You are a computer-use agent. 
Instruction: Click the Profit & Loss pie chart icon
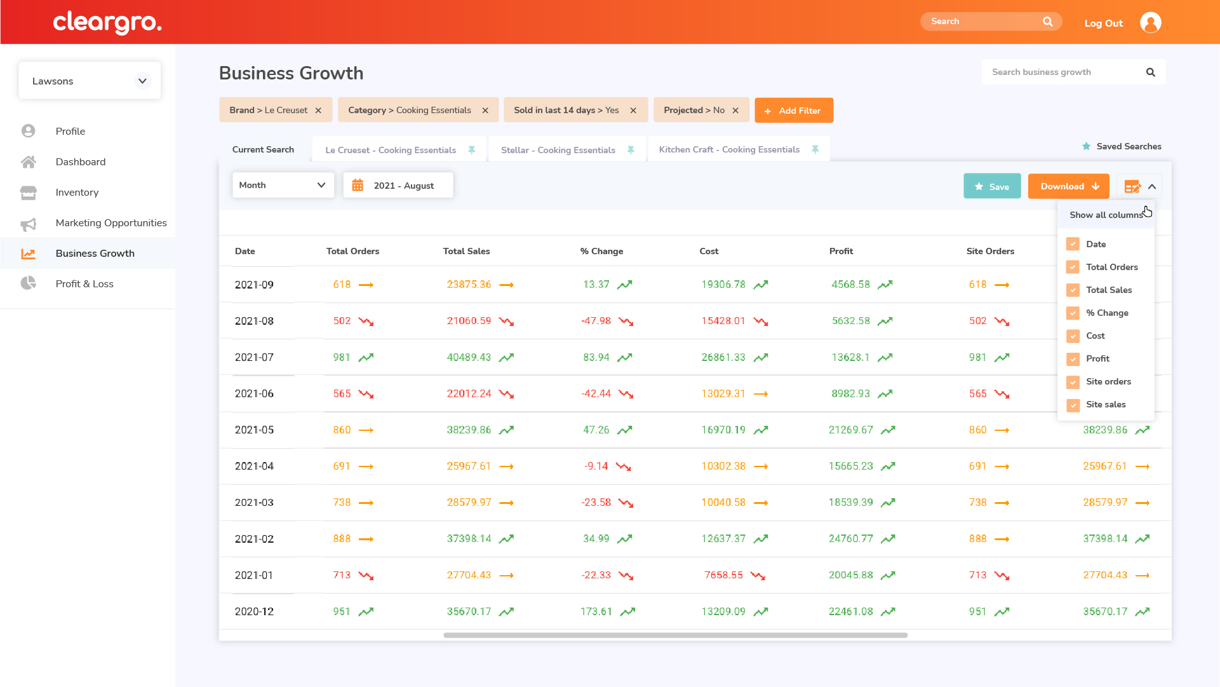(x=28, y=283)
